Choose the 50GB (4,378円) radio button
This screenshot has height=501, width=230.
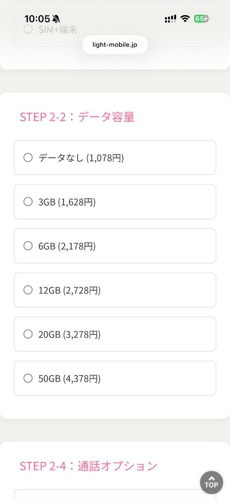tap(28, 378)
